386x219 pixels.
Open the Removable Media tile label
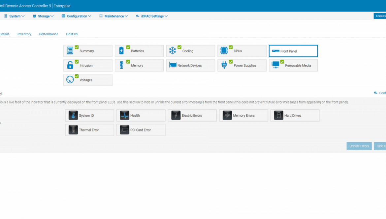[x=298, y=65]
